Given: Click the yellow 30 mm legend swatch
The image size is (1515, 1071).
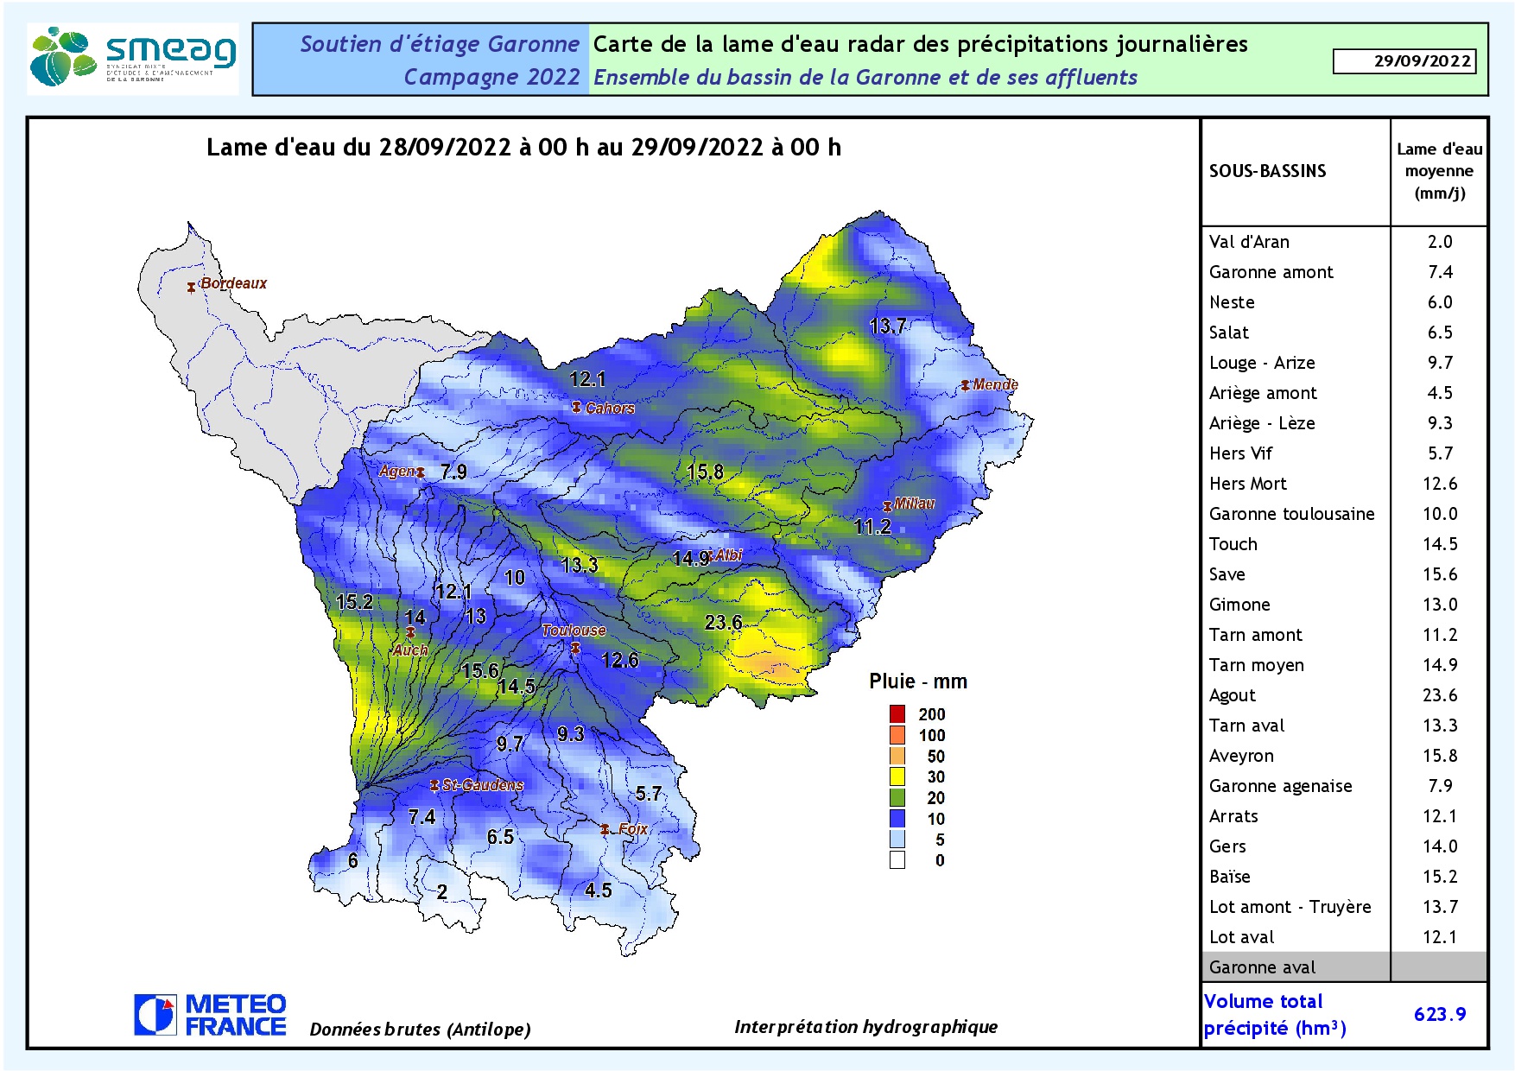Looking at the screenshot, I should (897, 776).
